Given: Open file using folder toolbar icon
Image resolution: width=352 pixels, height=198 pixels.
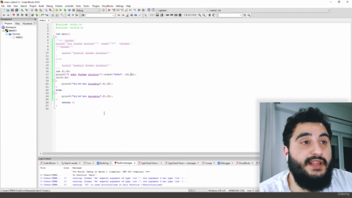Looking at the screenshot, I should tap(8, 10).
